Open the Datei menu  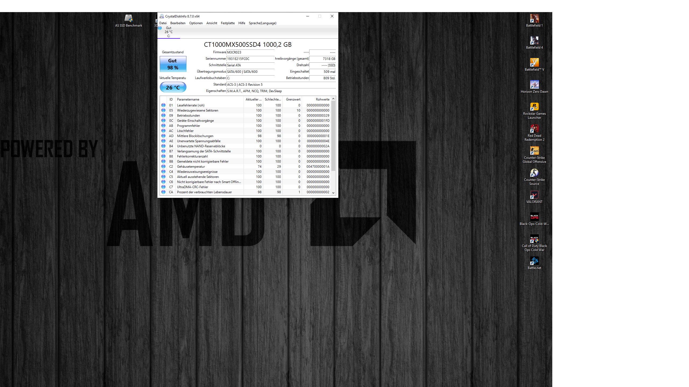tap(163, 23)
